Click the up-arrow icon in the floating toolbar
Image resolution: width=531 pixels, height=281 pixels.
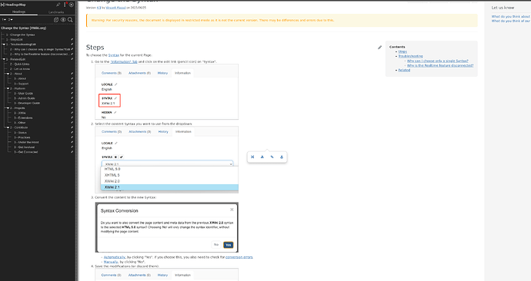[262, 157]
